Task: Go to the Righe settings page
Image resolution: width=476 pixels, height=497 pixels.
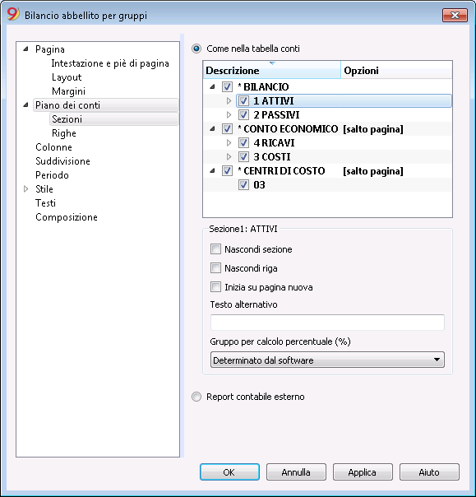Action: [63, 133]
